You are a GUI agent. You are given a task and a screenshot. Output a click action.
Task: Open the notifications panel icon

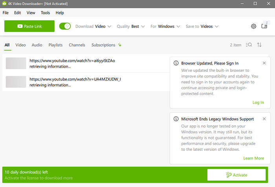[264, 26]
